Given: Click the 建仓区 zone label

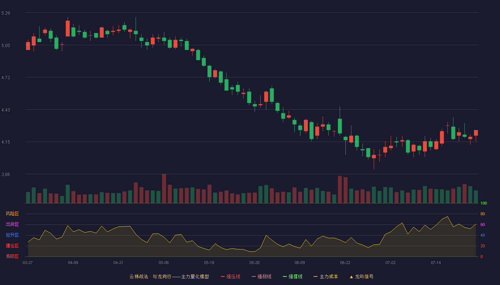Looking at the screenshot, I should 12,246.
